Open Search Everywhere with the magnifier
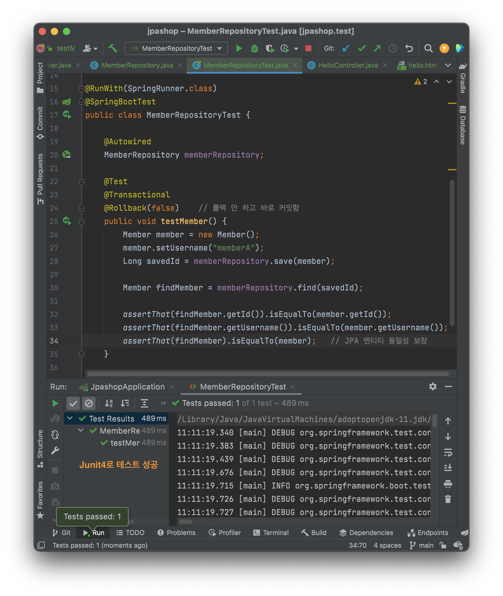This screenshot has height=596, width=503. (428, 48)
